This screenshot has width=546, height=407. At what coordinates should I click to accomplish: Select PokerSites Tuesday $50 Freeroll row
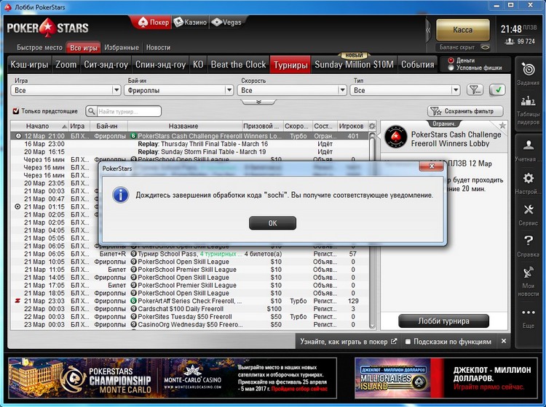190,317
